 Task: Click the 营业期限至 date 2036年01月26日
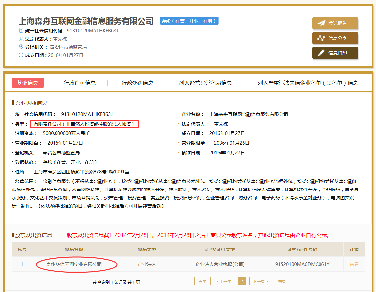pos(232,143)
